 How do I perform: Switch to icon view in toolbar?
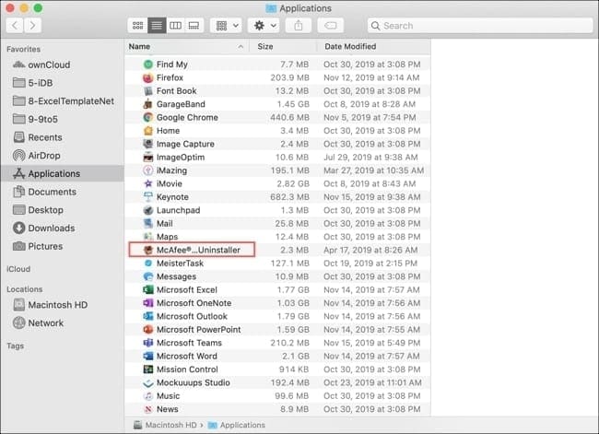(x=138, y=26)
